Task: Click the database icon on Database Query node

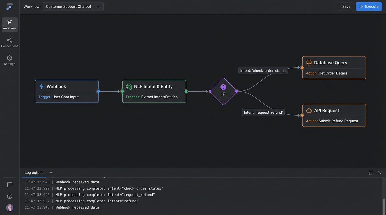Action: click(x=309, y=62)
